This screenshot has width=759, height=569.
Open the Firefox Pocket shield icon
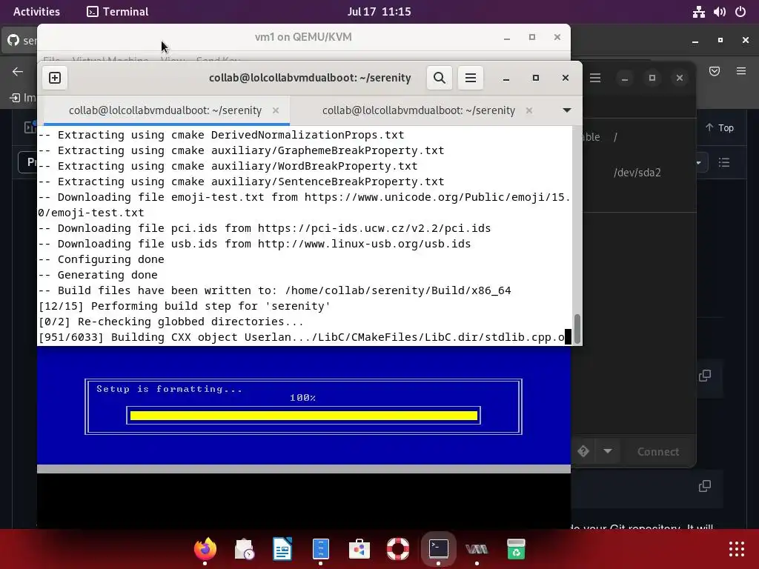click(715, 72)
